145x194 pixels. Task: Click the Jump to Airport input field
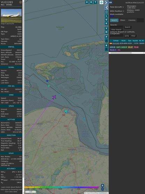(x=117, y=36)
